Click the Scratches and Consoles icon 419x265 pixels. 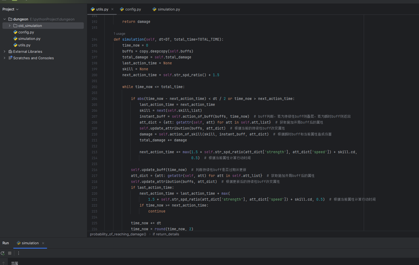(10, 58)
